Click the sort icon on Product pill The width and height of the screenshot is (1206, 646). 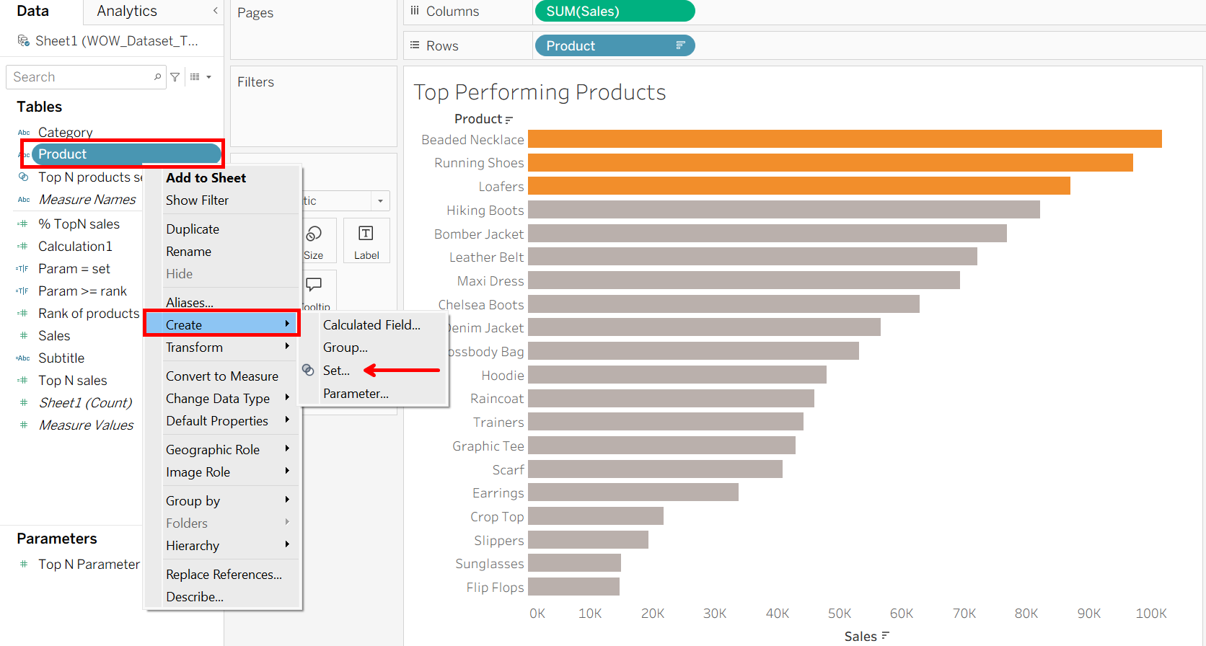(679, 45)
